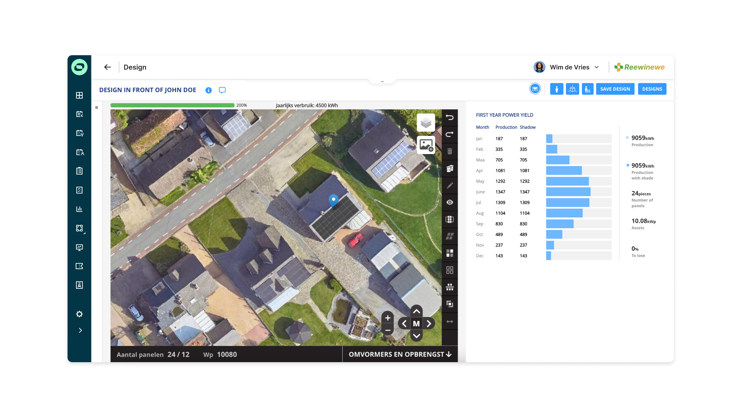Toggle map mode with M button
The image size is (741, 417).
(416, 324)
